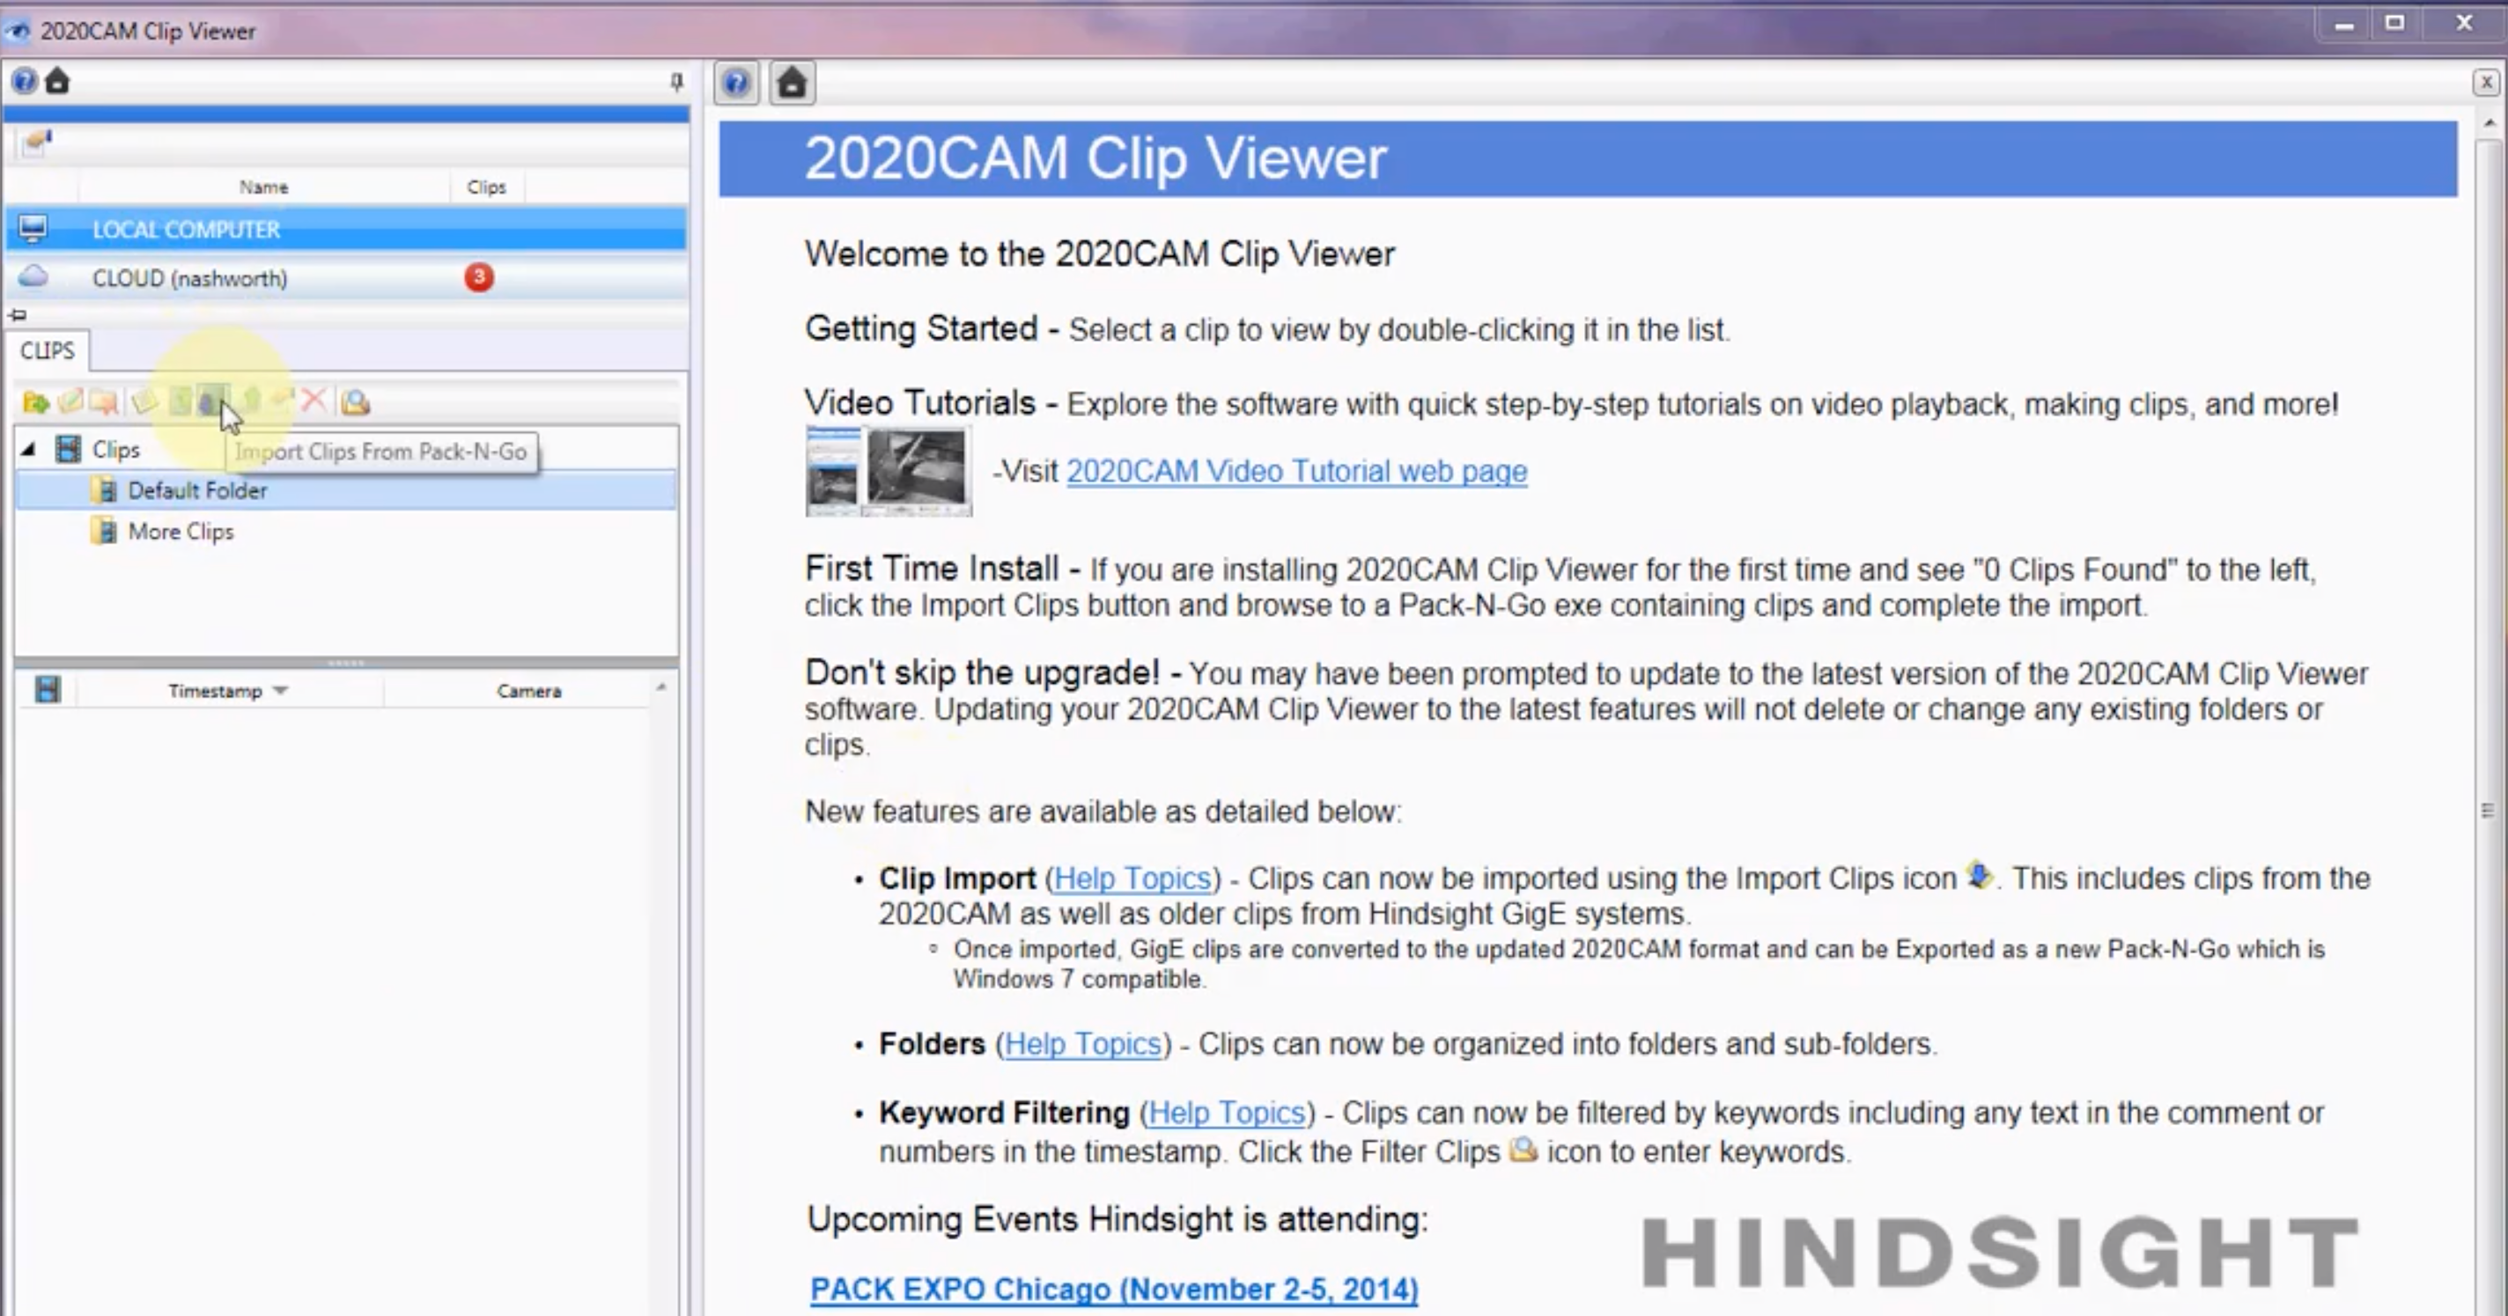The width and height of the screenshot is (2508, 1316).
Task: Close the welcome page panel
Action: [2486, 83]
